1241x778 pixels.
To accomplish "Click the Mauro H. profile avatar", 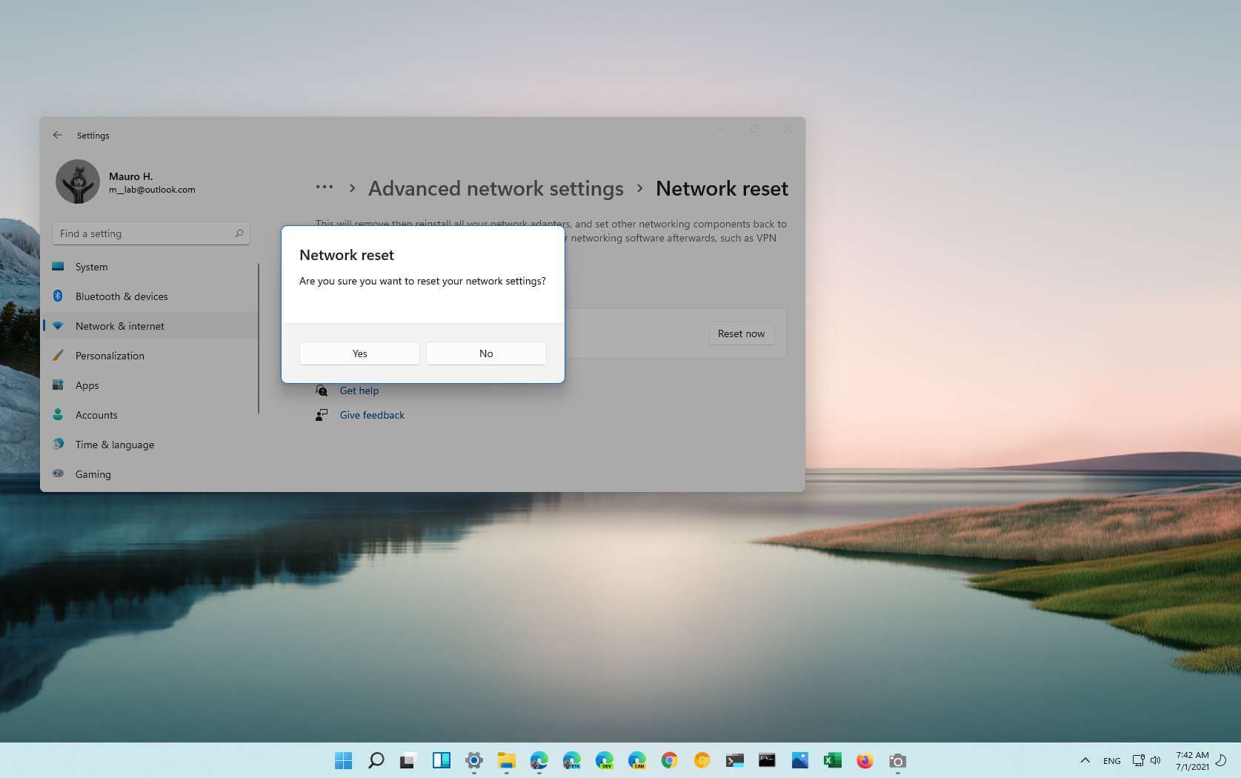I will [78, 182].
